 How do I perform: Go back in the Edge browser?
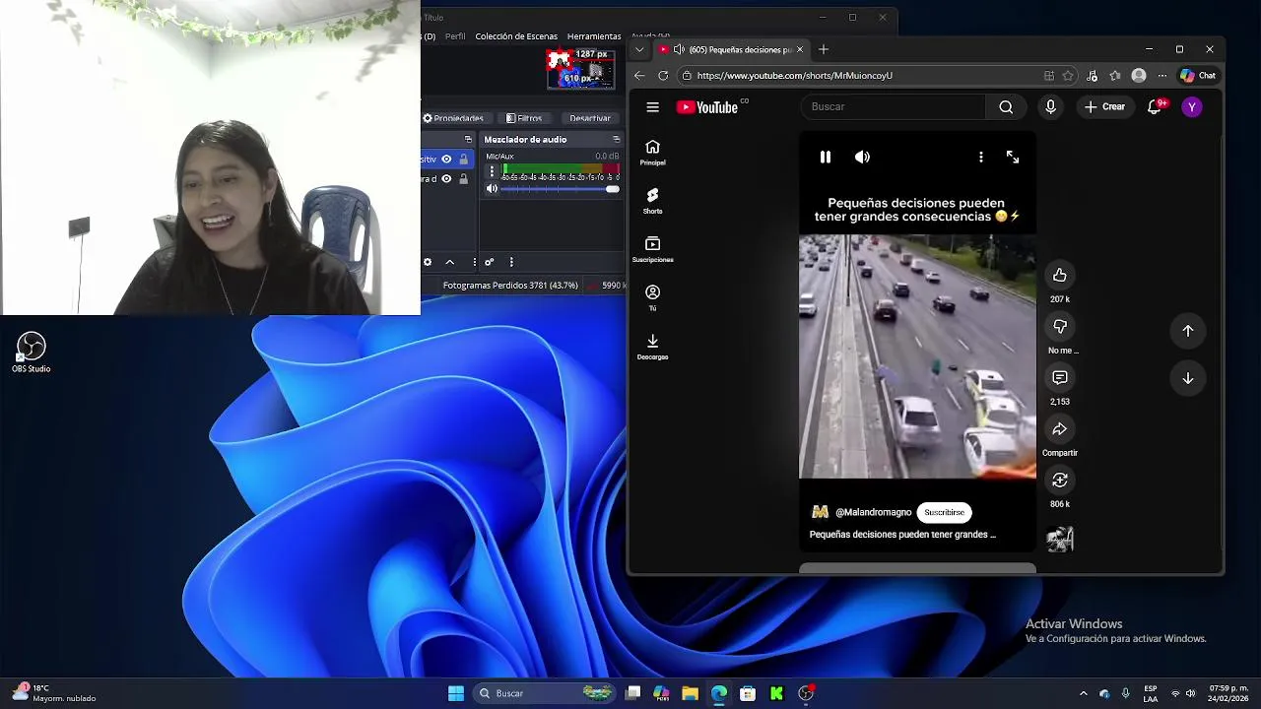point(639,76)
